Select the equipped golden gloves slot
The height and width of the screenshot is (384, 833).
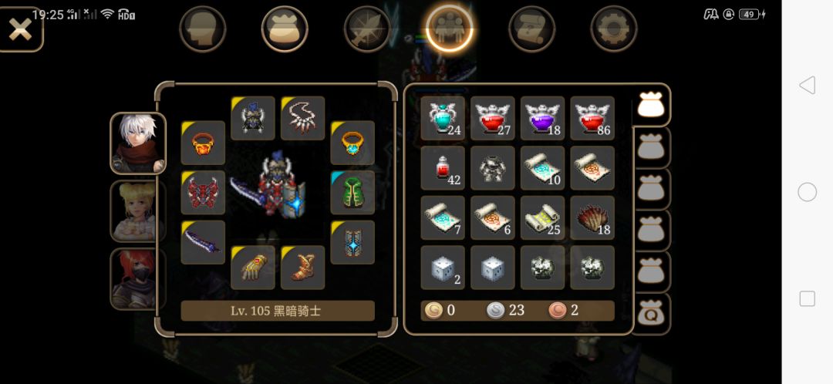click(253, 267)
